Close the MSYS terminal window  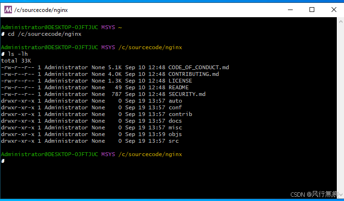(x=333, y=10)
